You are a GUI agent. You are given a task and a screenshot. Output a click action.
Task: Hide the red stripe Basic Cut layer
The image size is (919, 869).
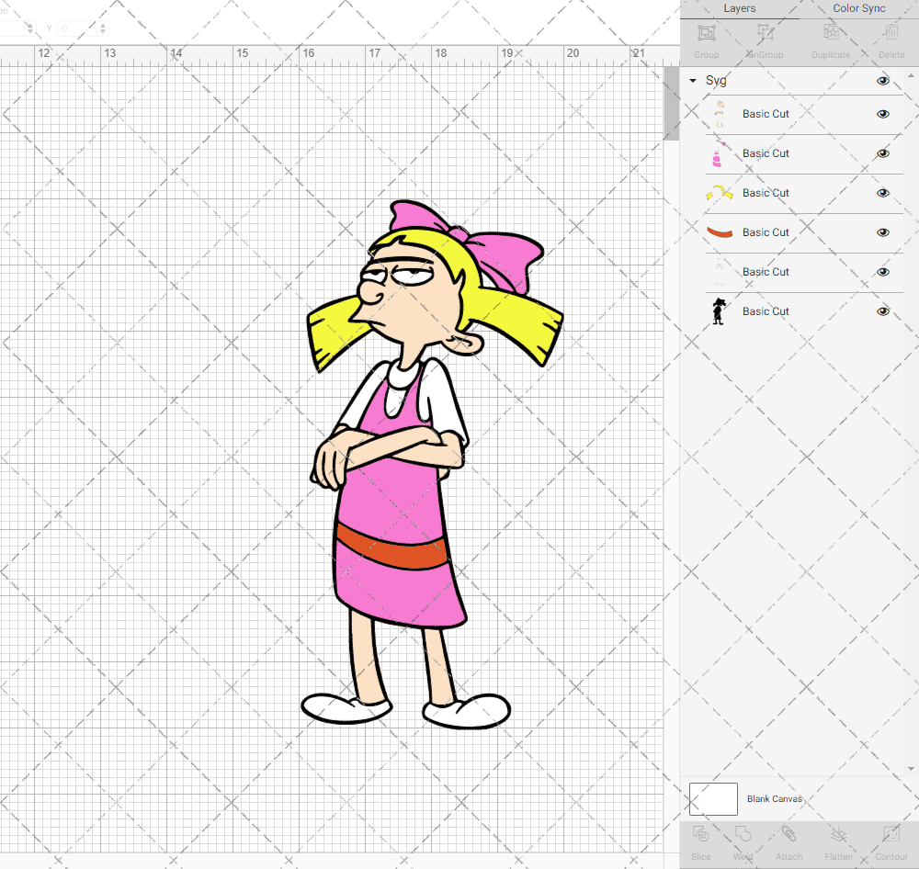[x=882, y=232]
